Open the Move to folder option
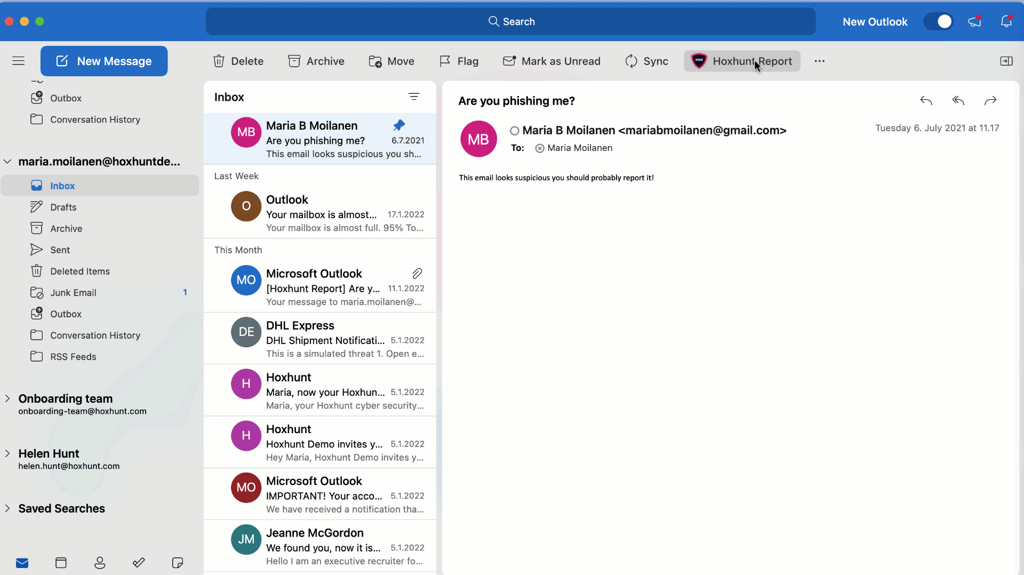This screenshot has height=575, width=1024. click(x=391, y=61)
